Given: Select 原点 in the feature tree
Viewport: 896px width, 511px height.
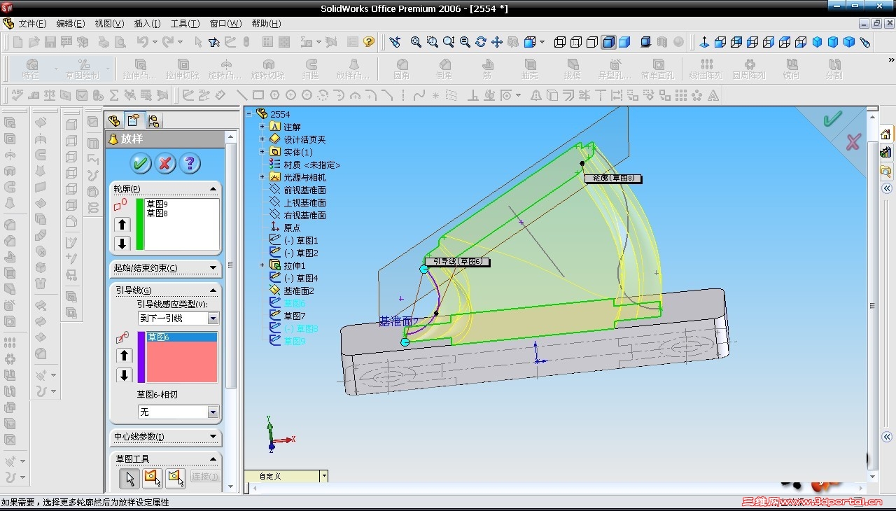Looking at the screenshot, I should tap(292, 227).
